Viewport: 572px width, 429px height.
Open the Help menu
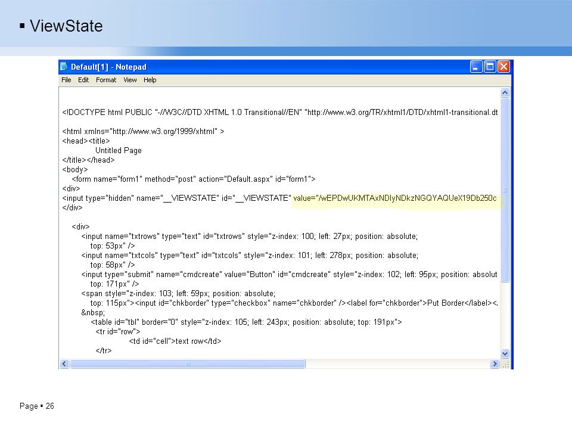point(150,80)
